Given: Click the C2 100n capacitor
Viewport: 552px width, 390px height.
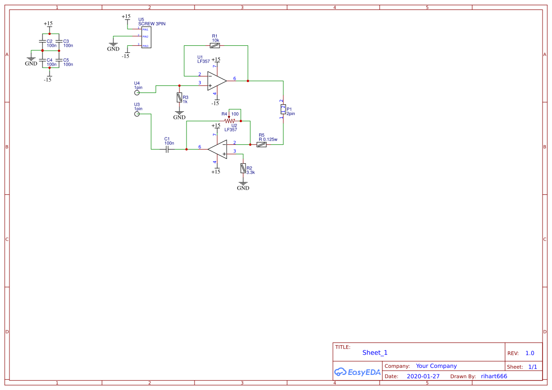Looking at the screenshot, I should (x=42, y=42).
